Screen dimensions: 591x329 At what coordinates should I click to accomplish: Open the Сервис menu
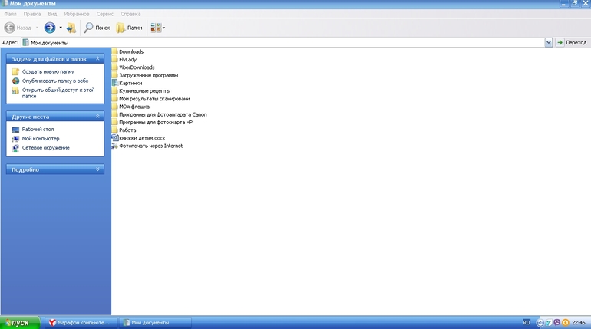[105, 14]
